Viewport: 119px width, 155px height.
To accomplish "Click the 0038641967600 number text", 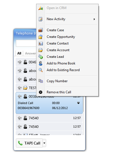I will tap(29, 108).
